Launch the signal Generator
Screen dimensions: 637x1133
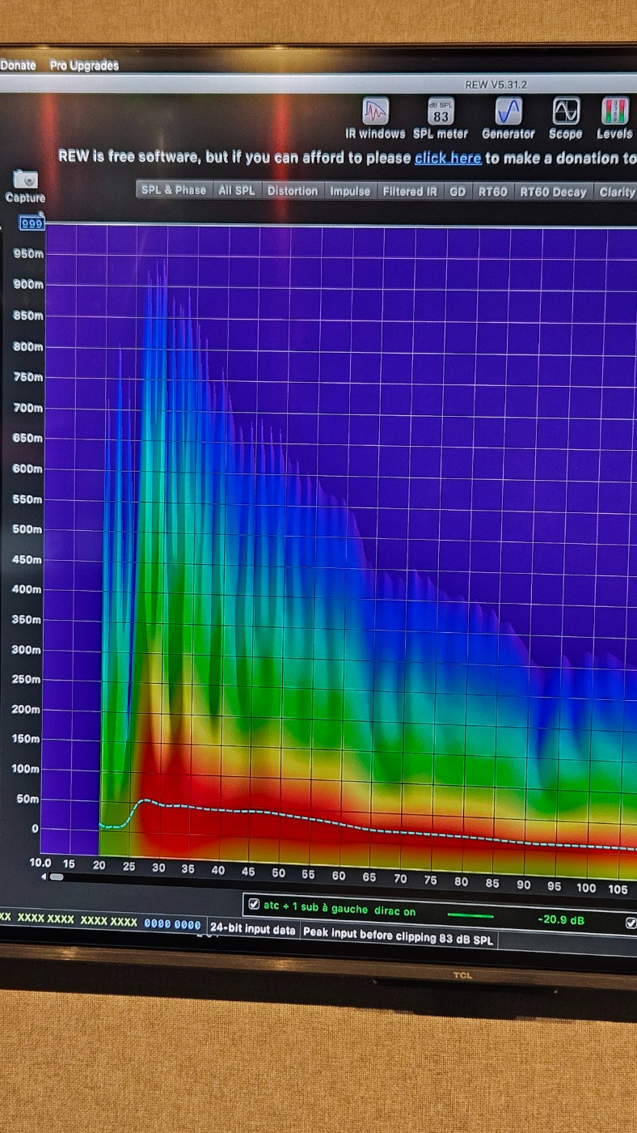tap(508, 112)
